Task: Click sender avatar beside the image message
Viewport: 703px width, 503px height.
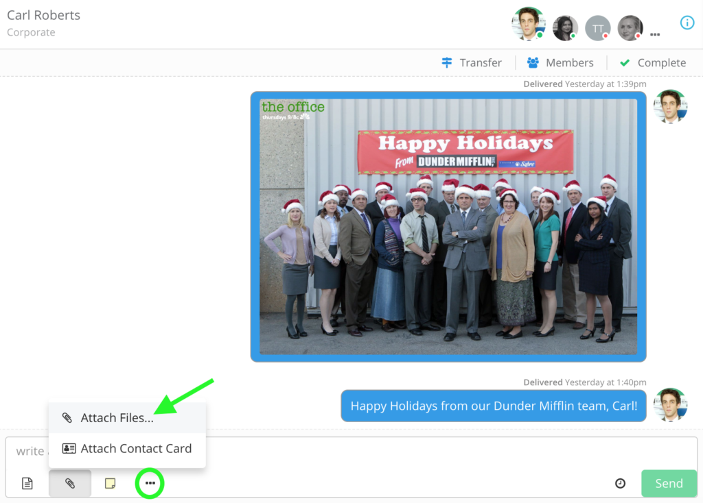Action: pyautogui.click(x=670, y=106)
